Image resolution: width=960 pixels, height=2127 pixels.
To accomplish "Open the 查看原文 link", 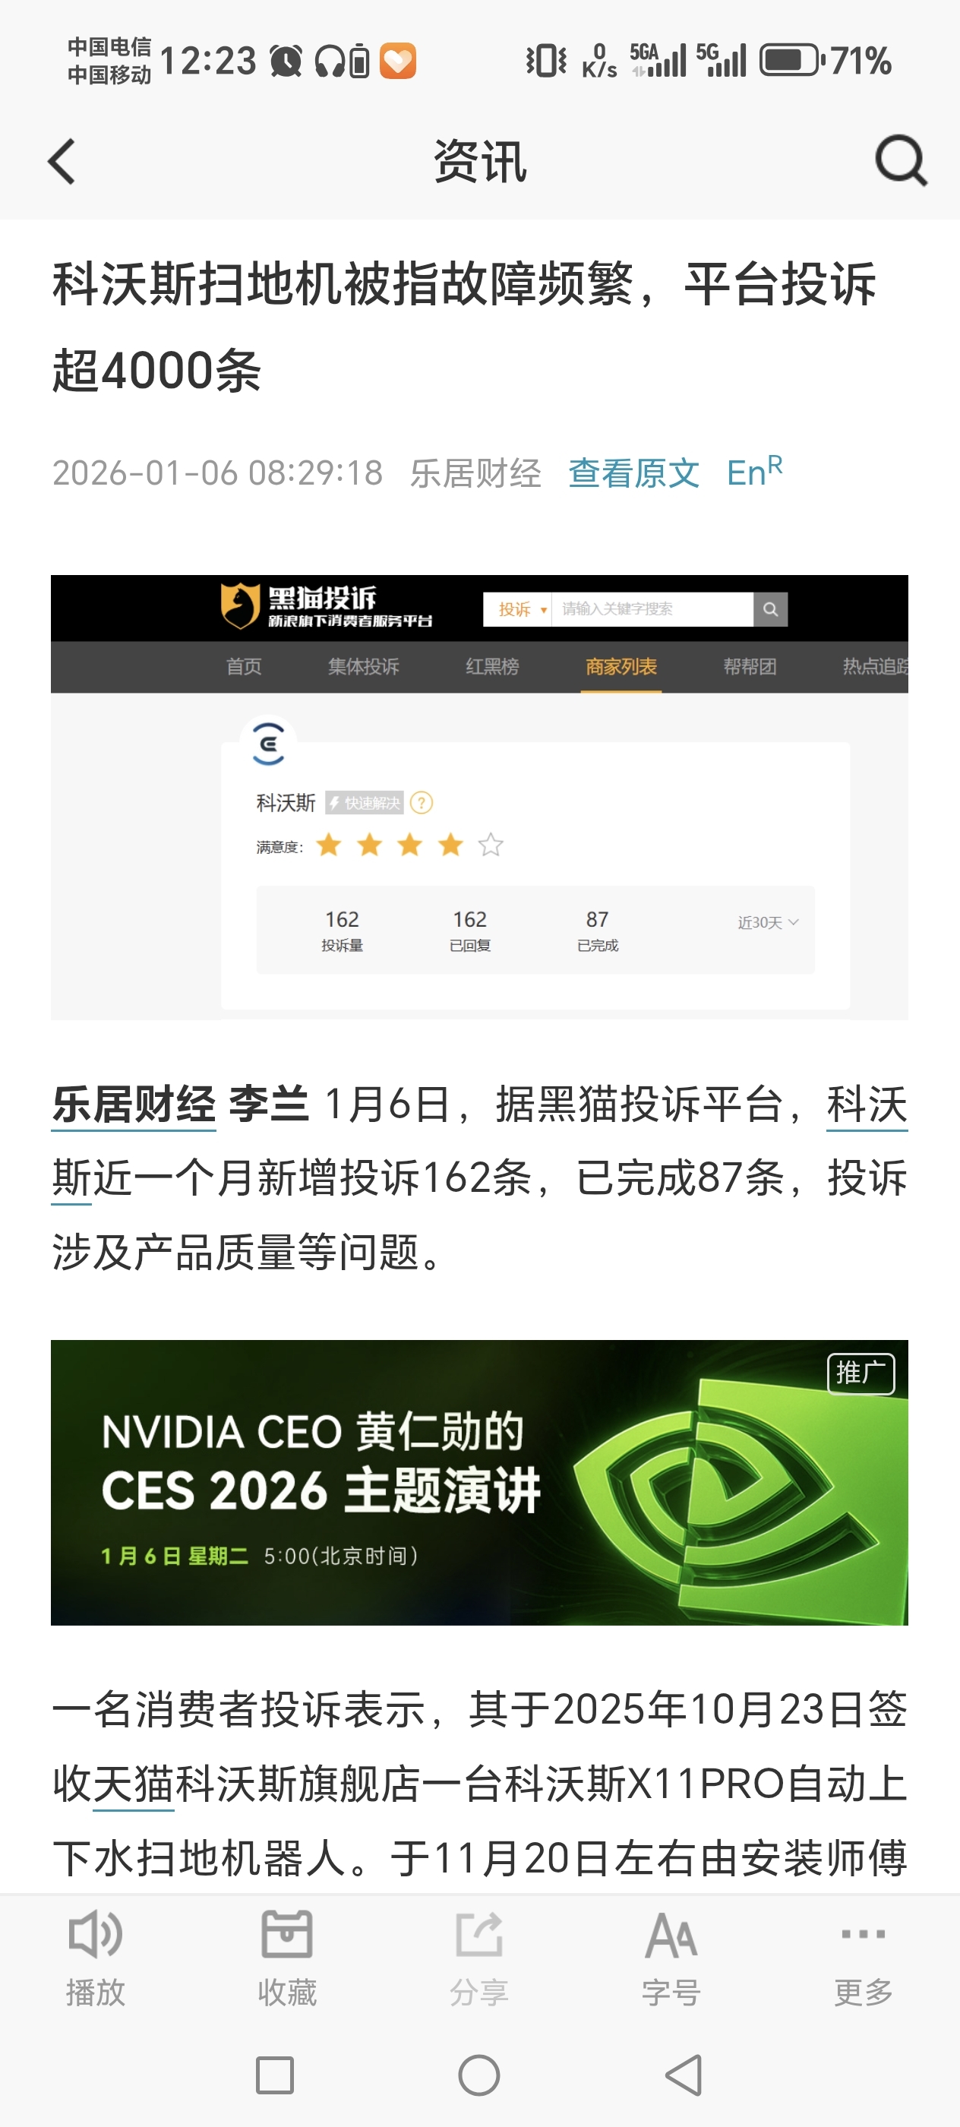I will 634,473.
